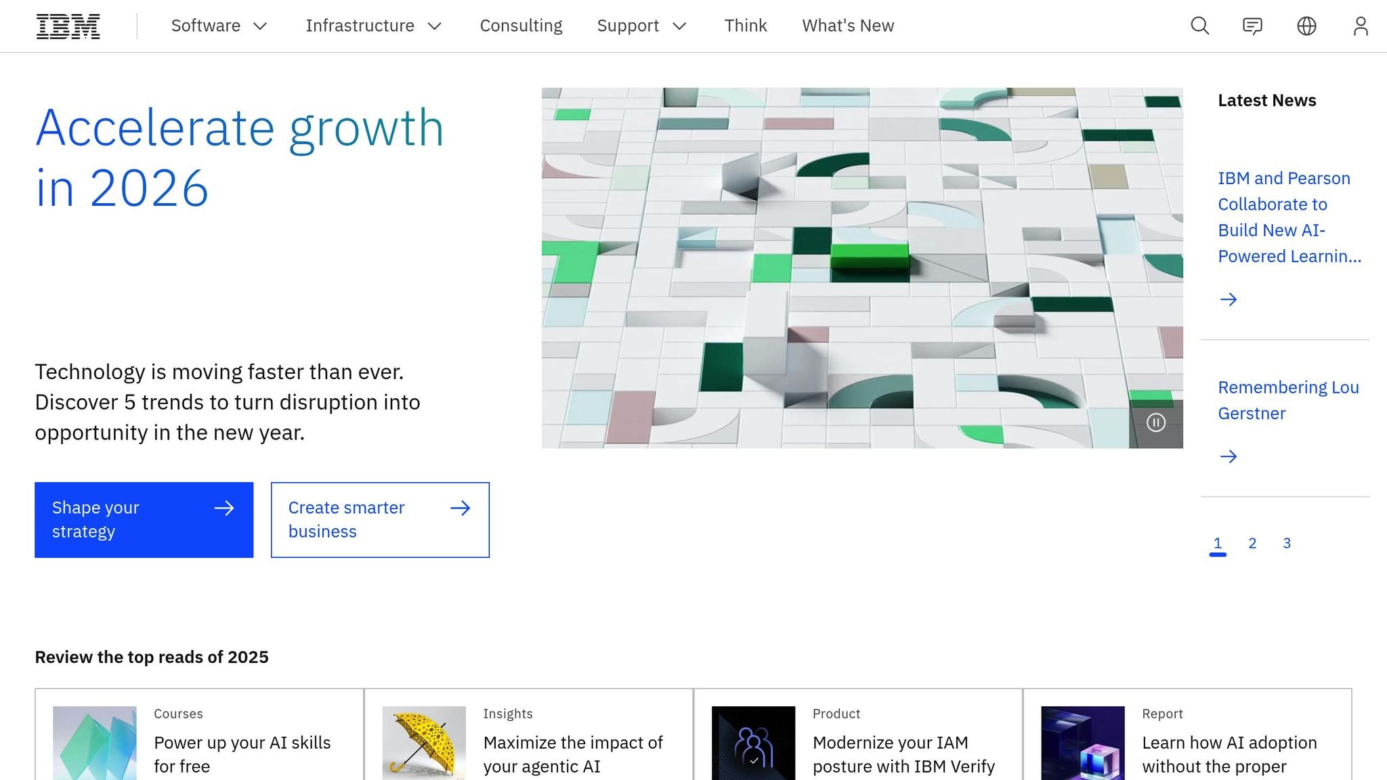Viewport: 1387px width, 780px height.
Task: Open Remembering Lou Gerstner news link
Action: point(1288,400)
